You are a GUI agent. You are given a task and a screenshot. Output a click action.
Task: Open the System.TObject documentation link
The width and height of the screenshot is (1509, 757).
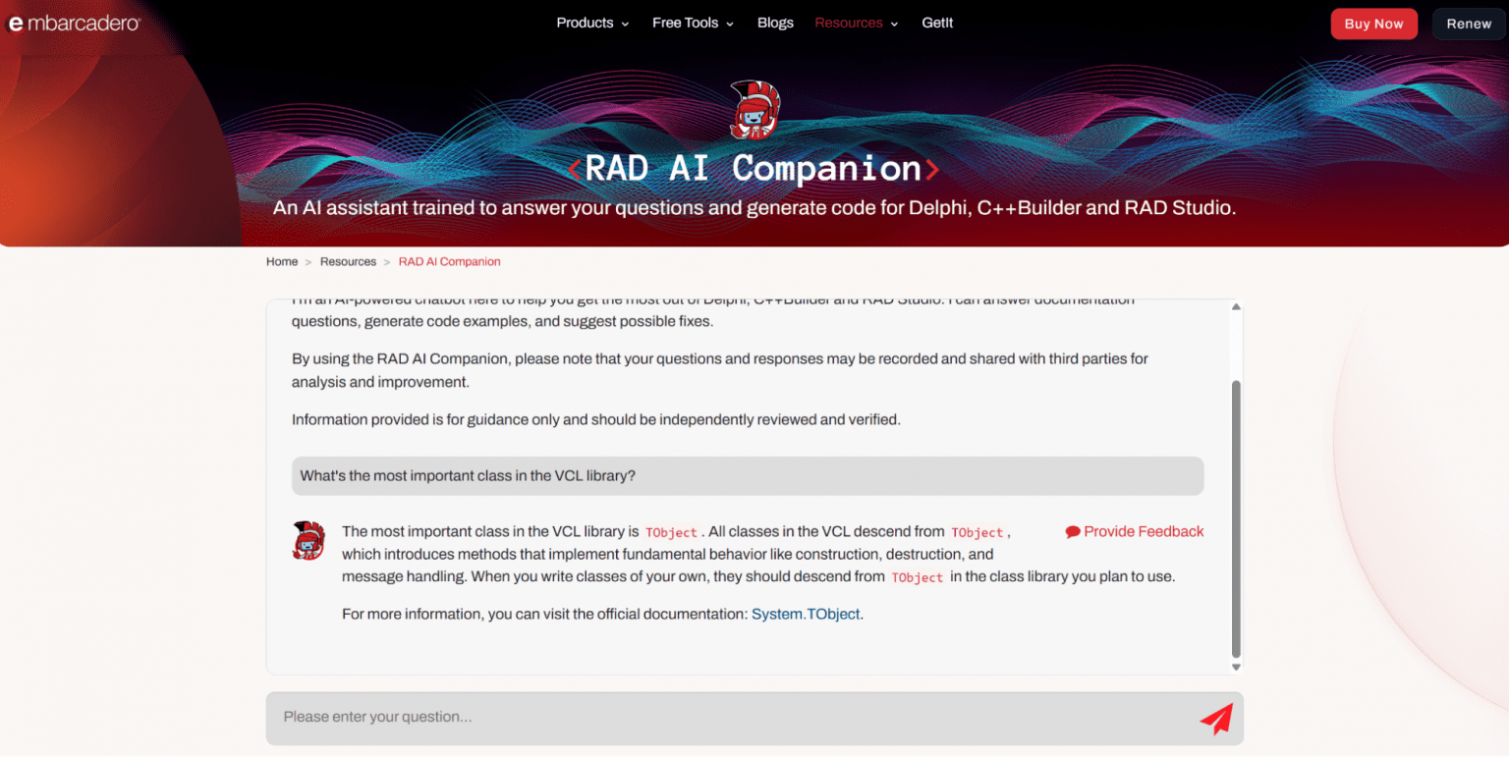click(806, 615)
